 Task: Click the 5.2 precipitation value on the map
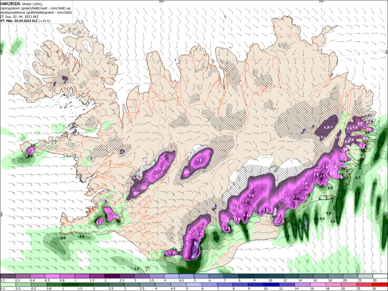[306, 225]
